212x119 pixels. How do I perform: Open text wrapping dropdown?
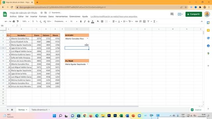[125, 21]
